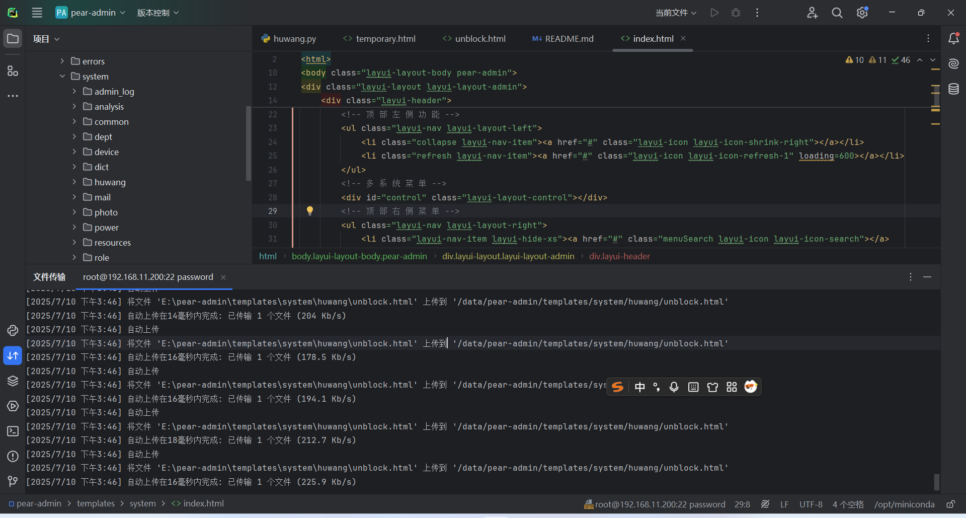Click the intention lightbulb on line 29

click(x=310, y=211)
